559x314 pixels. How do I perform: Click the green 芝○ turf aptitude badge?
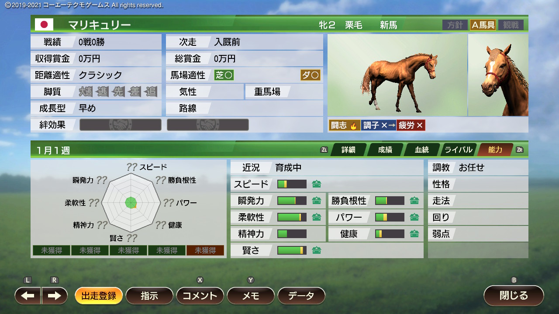224,75
